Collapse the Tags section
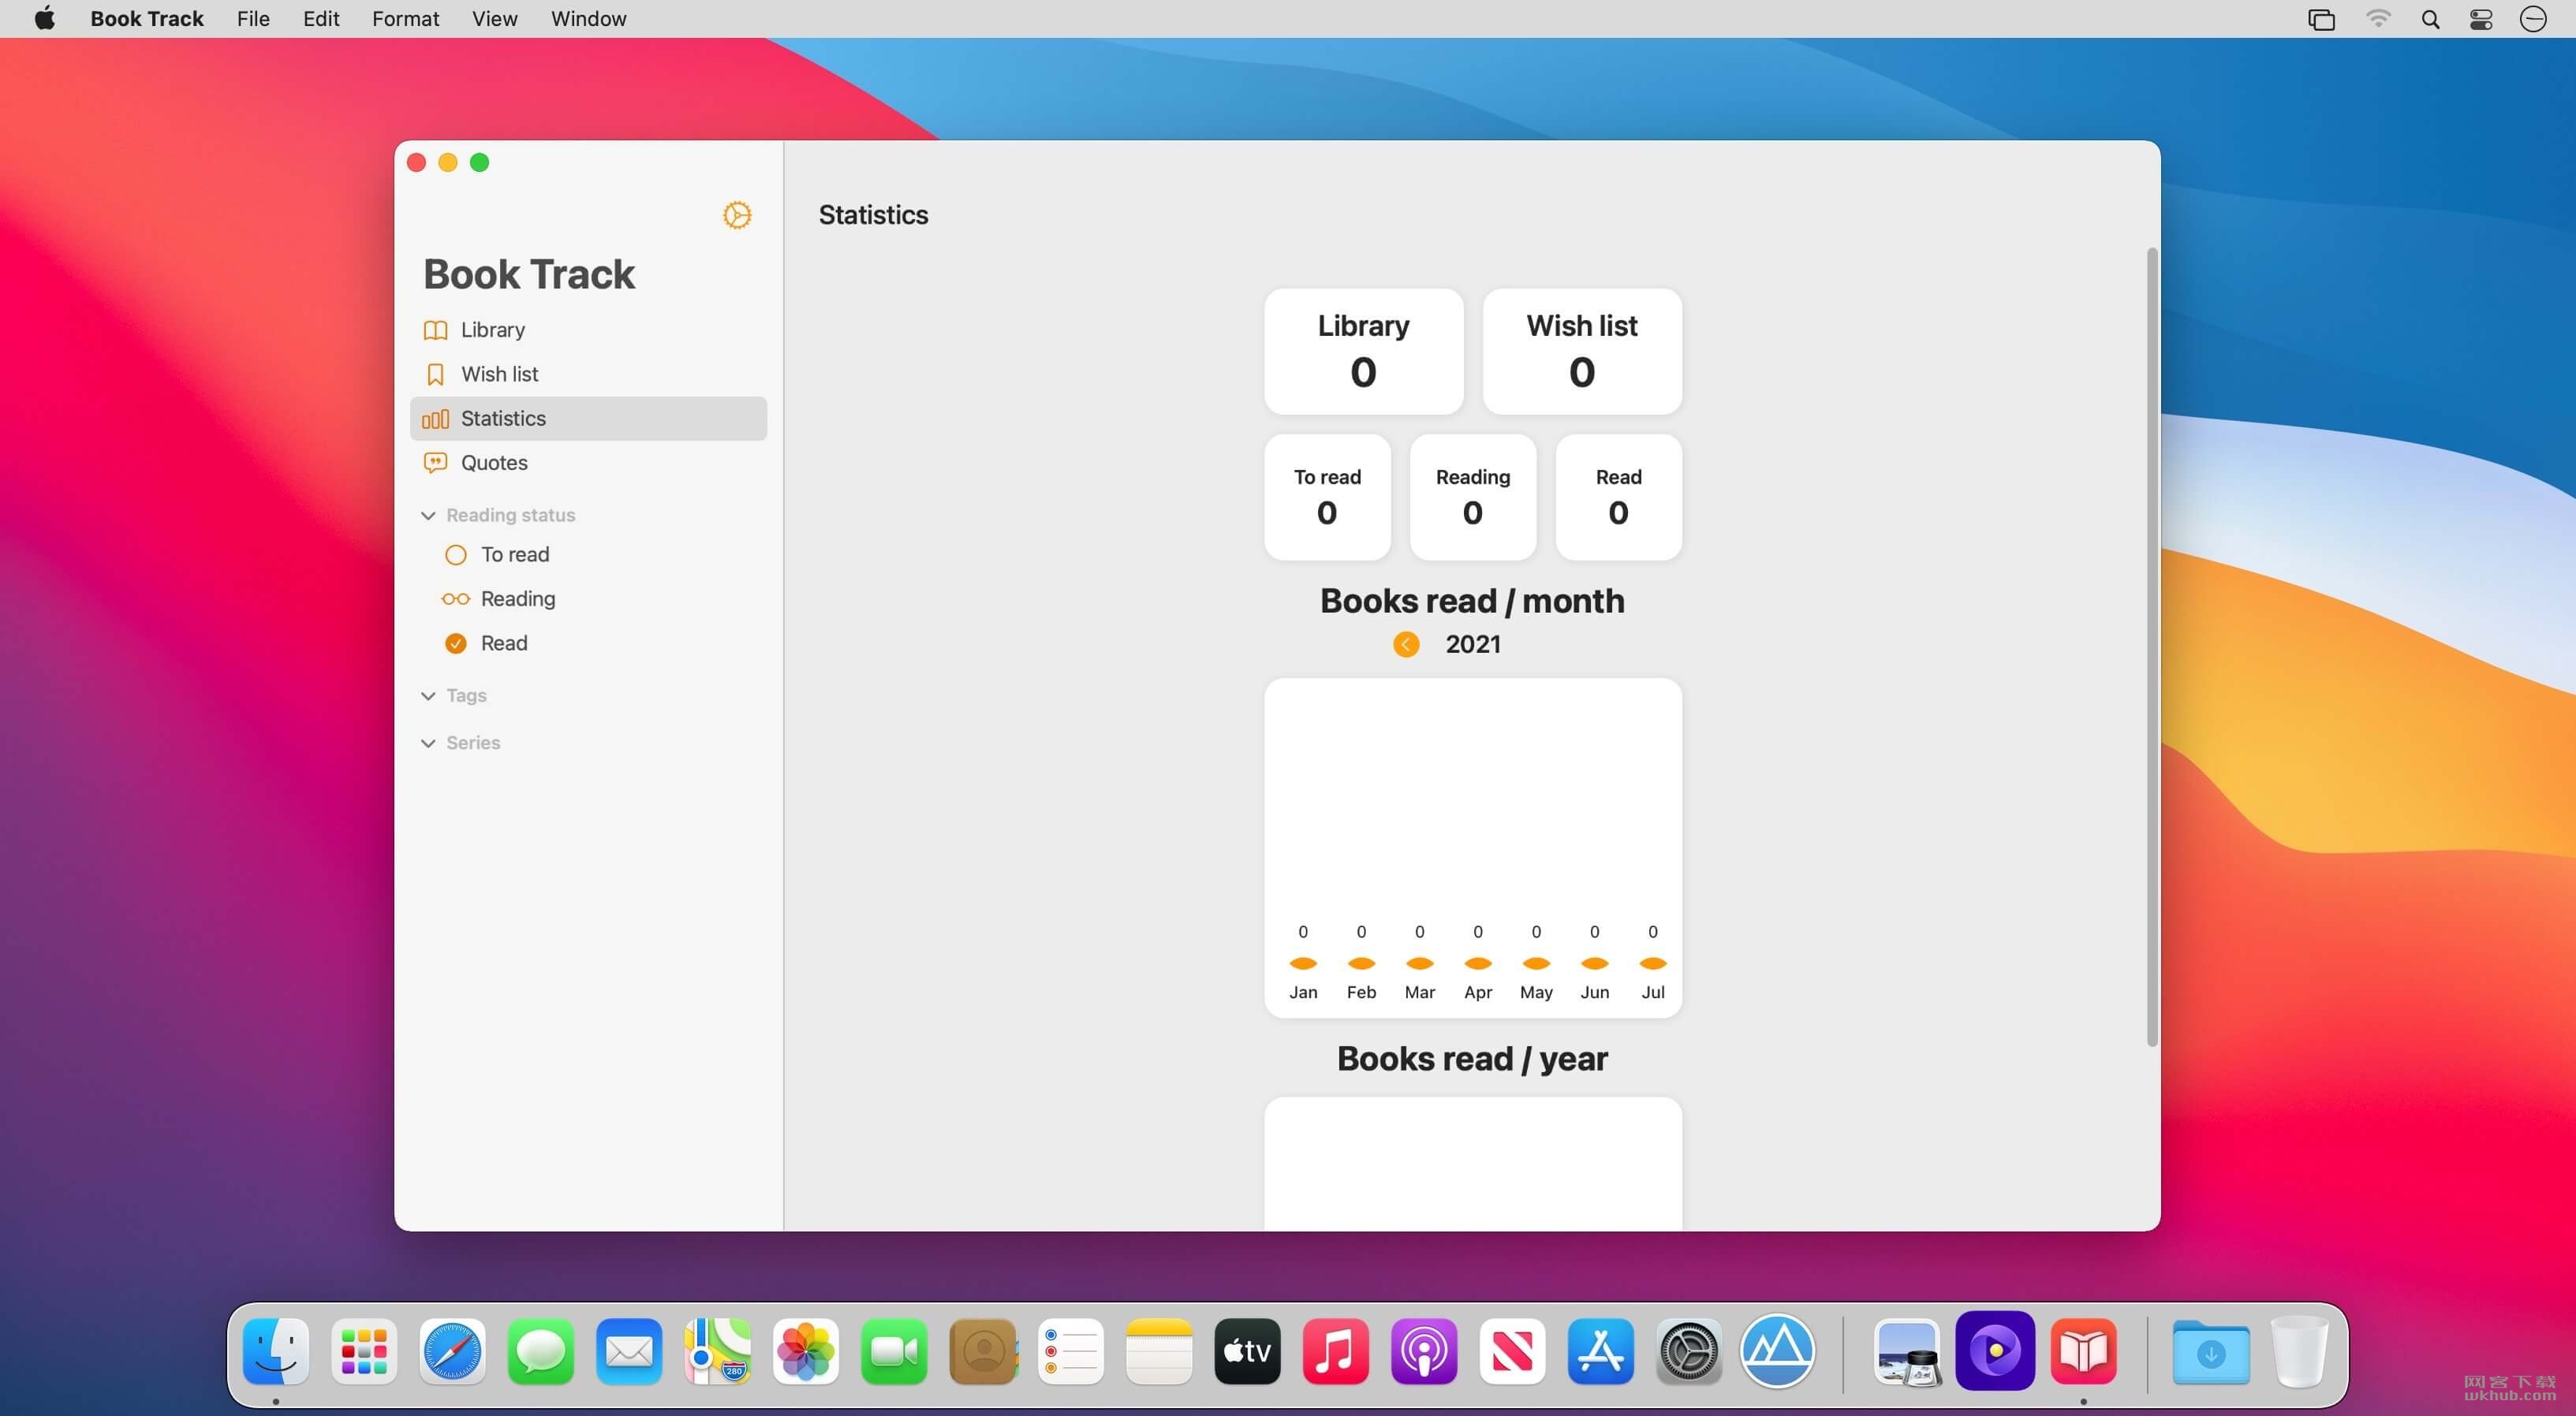 428,695
